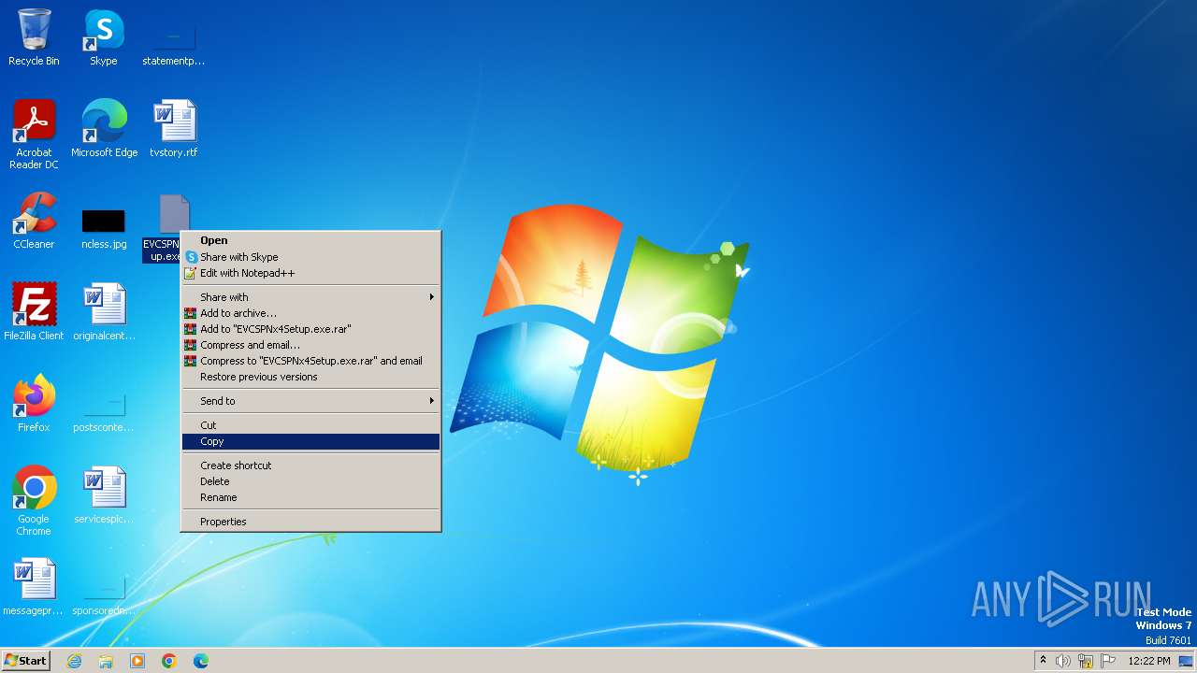Screen dimensions: 1197x673
Task: Select the FileZilla Client shortcut
Action: [x=34, y=312]
